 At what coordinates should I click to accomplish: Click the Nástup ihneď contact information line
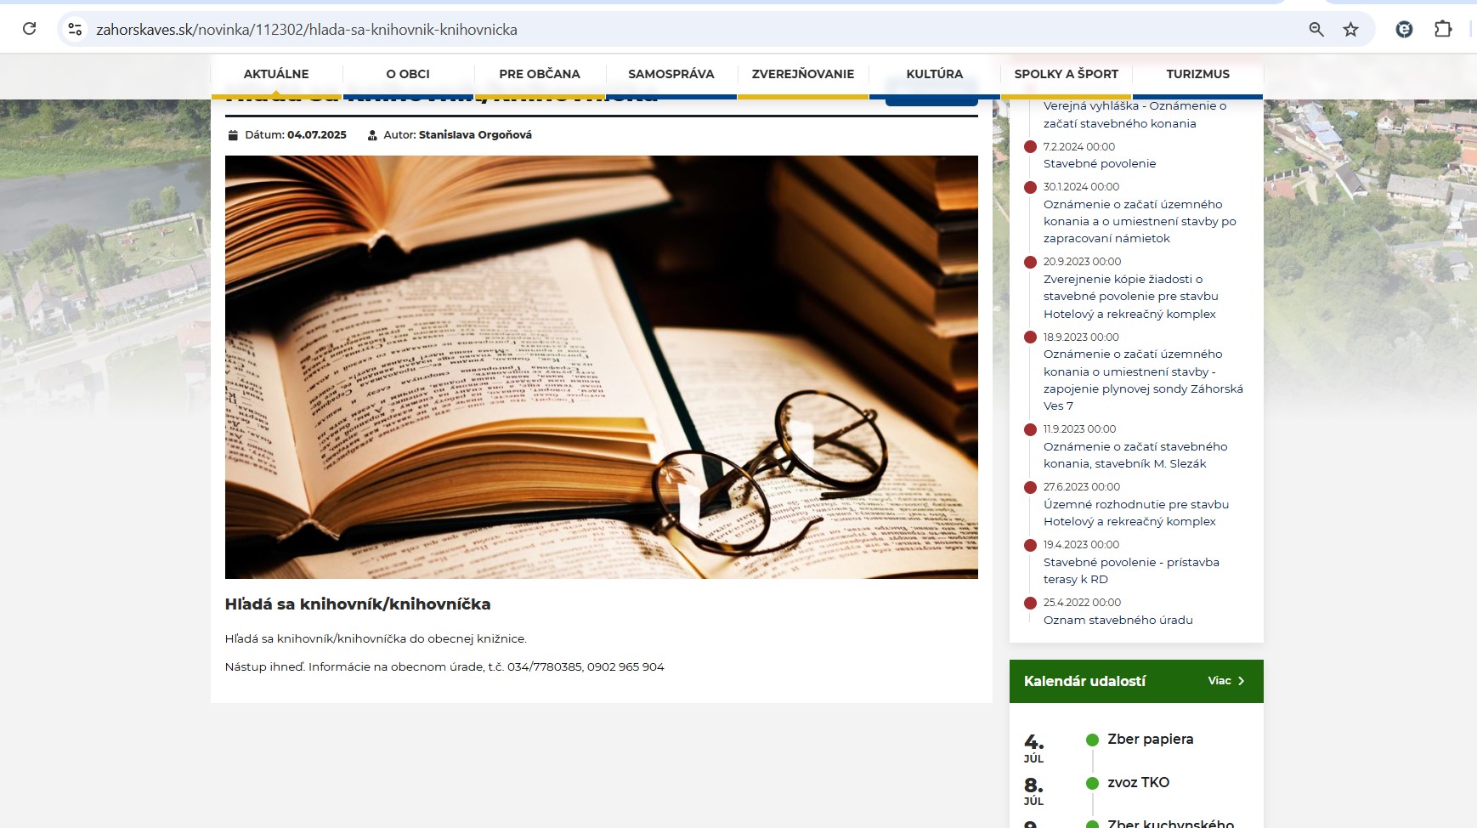[444, 666]
